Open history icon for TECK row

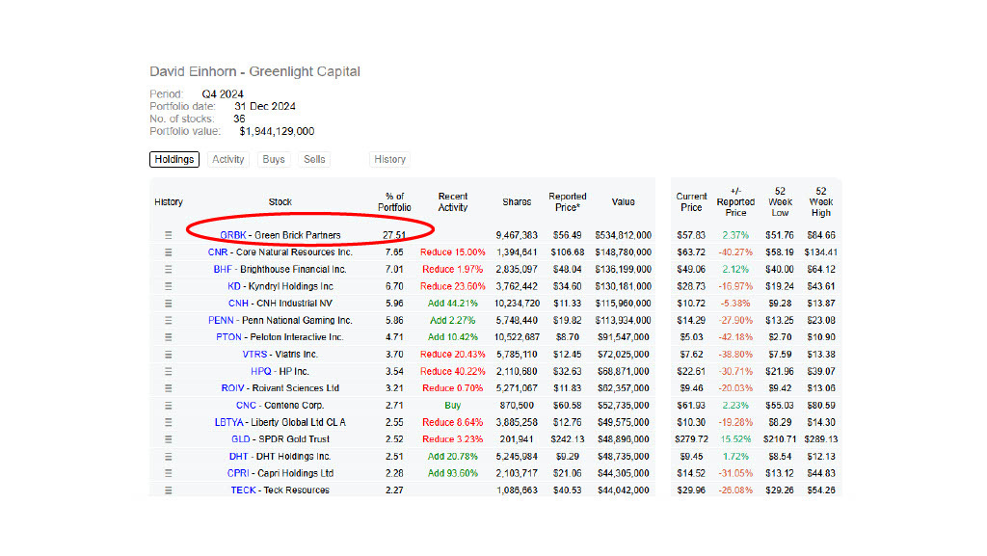pos(168,490)
